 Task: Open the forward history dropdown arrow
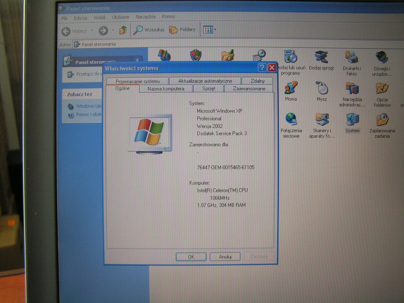[x=113, y=30]
